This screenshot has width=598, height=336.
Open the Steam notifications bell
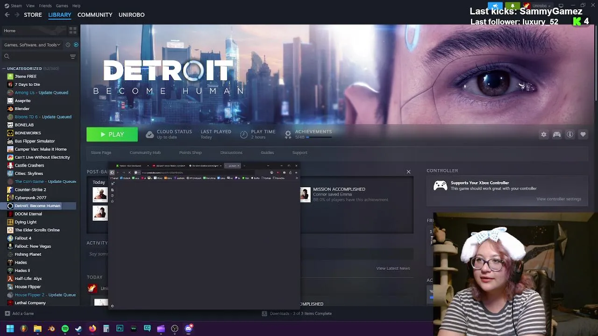pyautogui.click(x=513, y=6)
